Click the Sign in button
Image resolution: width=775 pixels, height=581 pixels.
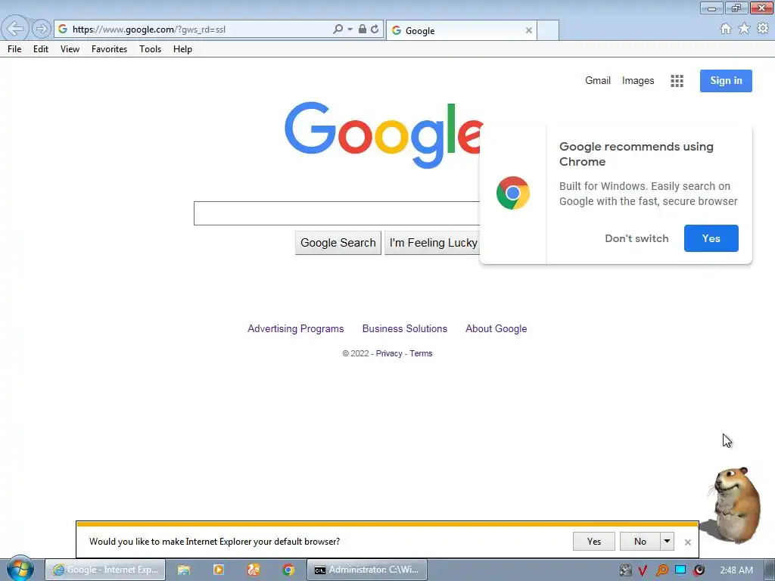[726, 80]
